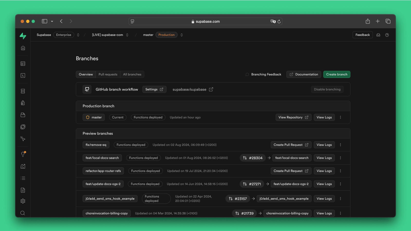Viewport: 411px width, 231px height.
Task: Click the Production badge in breadcrumb
Action: [x=166, y=35]
